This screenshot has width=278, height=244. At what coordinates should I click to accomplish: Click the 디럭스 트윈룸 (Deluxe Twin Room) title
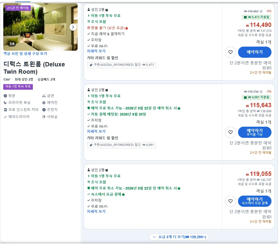pyautogui.click(x=34, y=68)
